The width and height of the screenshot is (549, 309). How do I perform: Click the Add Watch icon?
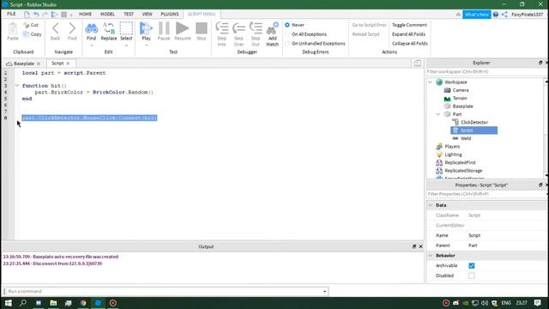pos(272,28)
